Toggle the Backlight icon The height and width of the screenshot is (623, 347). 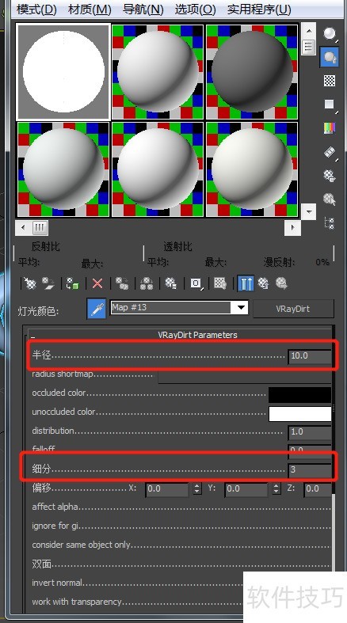click(330, 58)
